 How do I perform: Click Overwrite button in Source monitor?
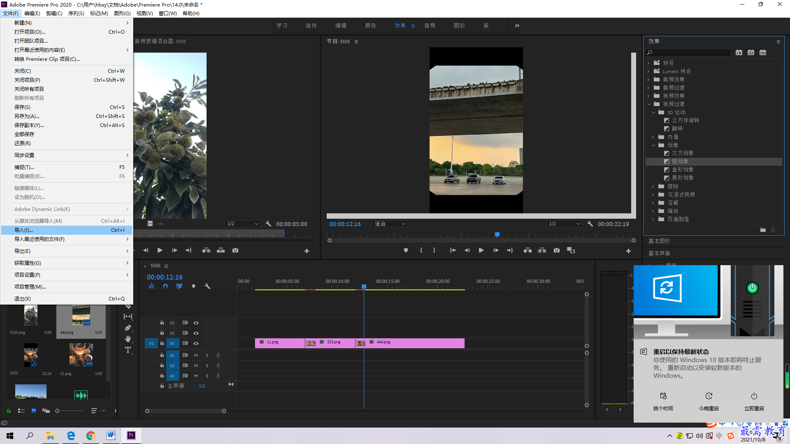[x=221, y=250]
